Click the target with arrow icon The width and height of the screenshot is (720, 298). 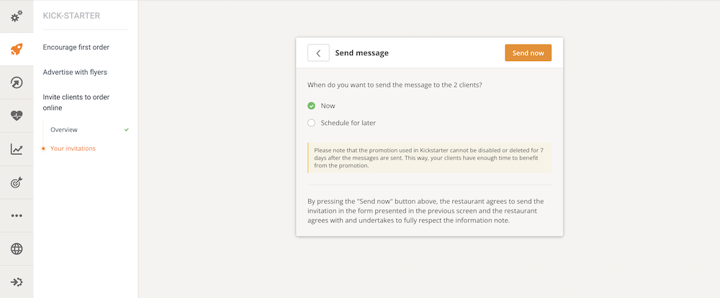point(17,182)
